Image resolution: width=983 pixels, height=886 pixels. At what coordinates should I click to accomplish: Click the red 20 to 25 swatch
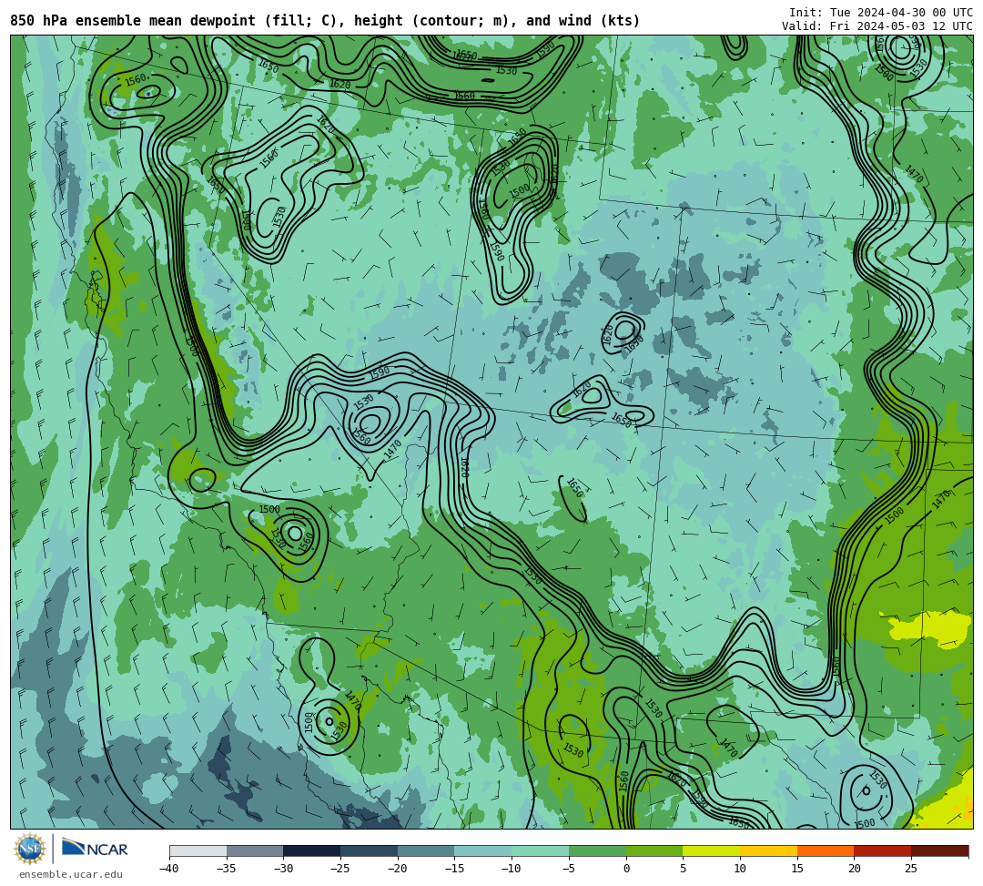pyautogui.click(x=883, y=850)
